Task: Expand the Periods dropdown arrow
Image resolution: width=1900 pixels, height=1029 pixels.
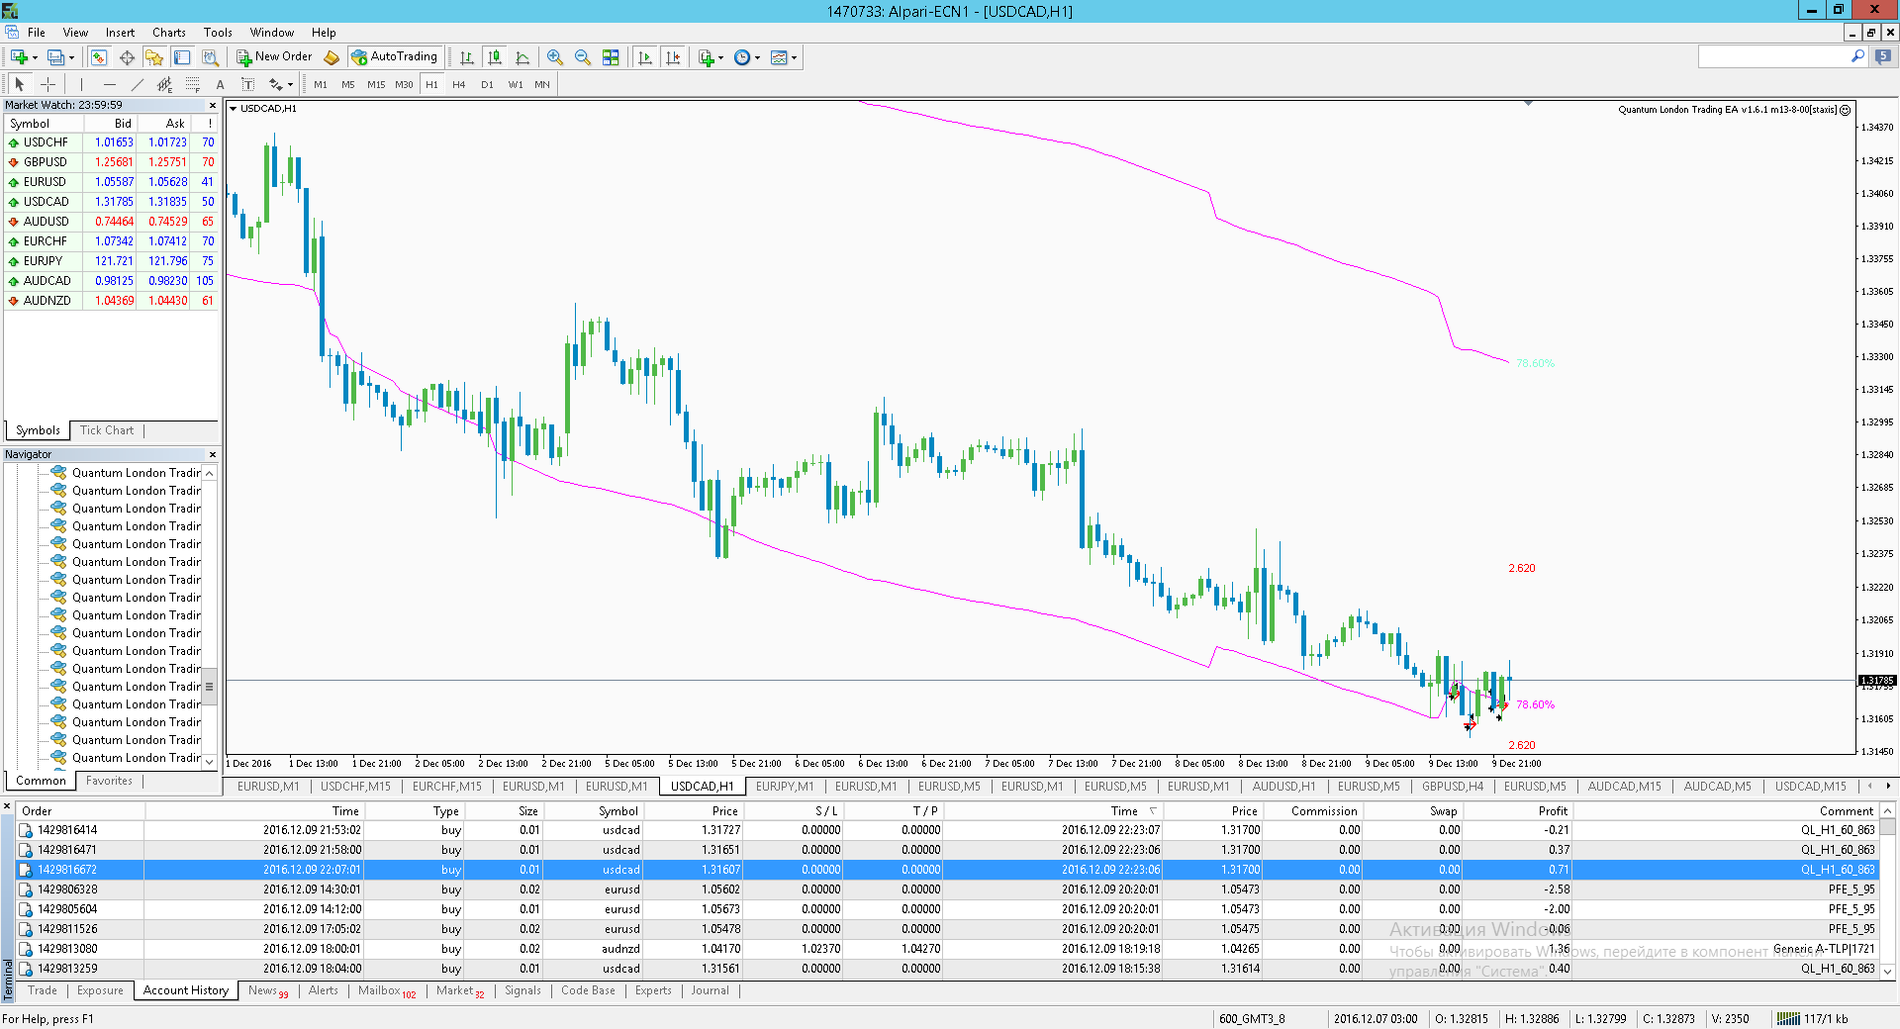Action: coord(758,58)
